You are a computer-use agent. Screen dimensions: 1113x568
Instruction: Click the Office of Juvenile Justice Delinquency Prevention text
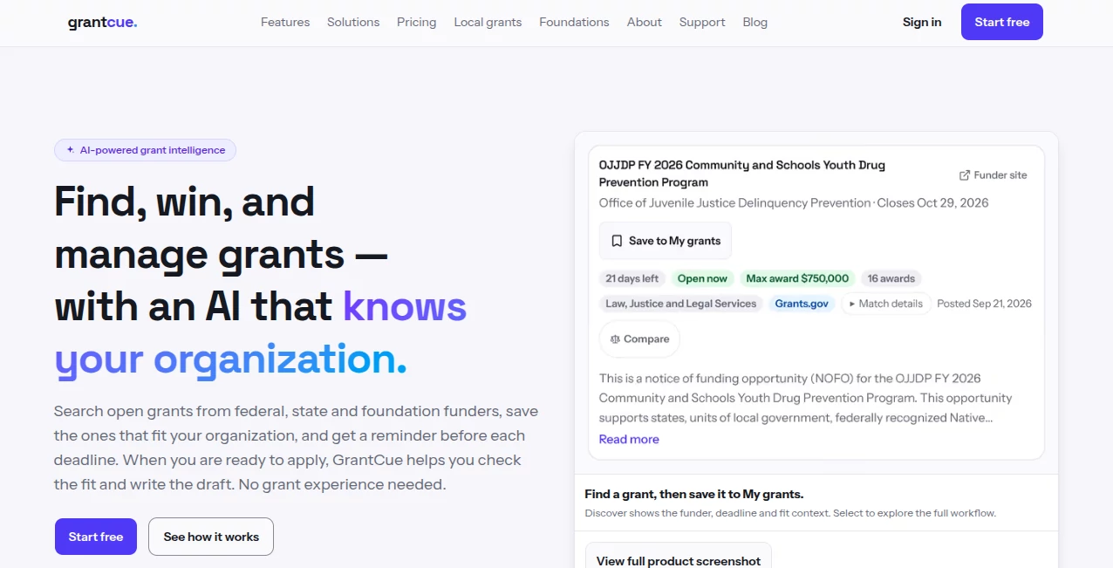coord(734,203)
